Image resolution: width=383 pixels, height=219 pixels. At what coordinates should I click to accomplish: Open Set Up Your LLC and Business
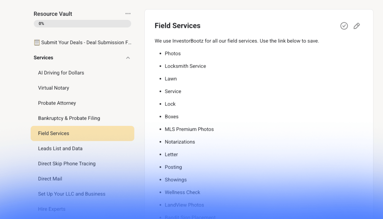72,194
